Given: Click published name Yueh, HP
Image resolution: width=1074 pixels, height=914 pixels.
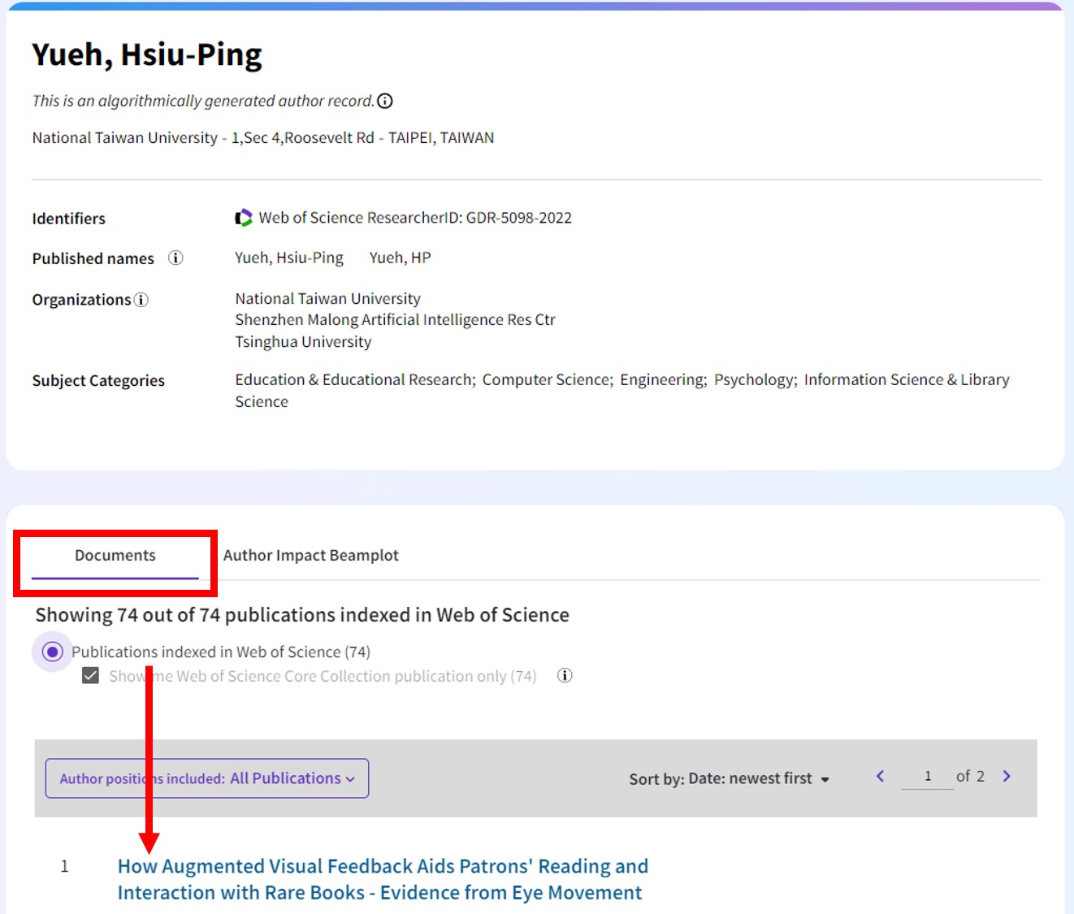Looking at the screenshot, I should [400, 258].
